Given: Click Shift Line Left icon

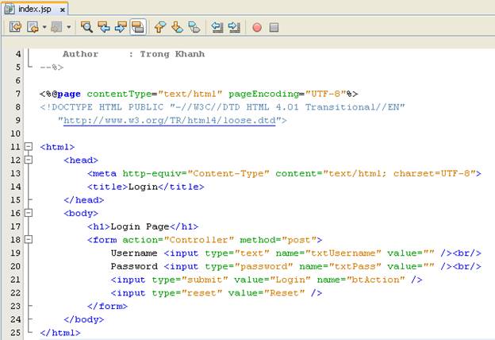Looking at the screenshot, I should [x=217, y=27].
